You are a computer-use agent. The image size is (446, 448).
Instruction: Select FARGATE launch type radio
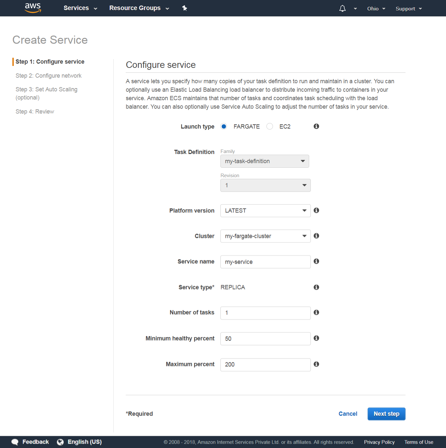coord(224,126)
